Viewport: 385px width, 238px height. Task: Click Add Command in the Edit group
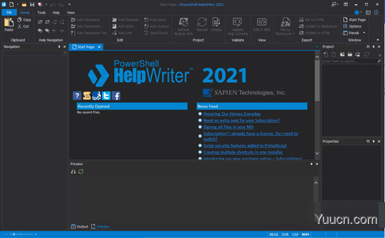click(x=85, y=20)
